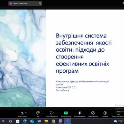Launch Copilot from the taskbar
Image resolution: width=124 pixels, height=124 pixels.
coord(10,121)
